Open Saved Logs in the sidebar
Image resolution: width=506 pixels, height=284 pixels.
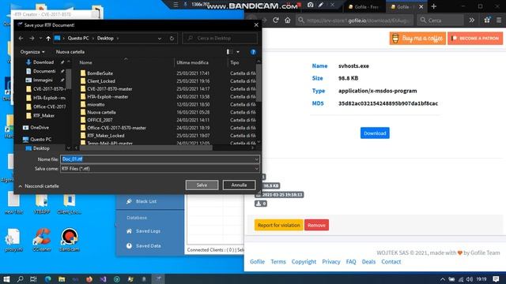tap(148, 231)
